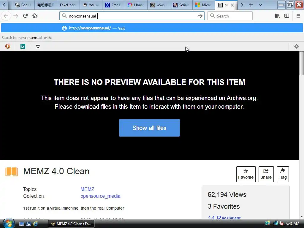Launch Internet Explorer from quick launch
The height and width of the screenshot is (228, 304).
click(x=35, y=224)
